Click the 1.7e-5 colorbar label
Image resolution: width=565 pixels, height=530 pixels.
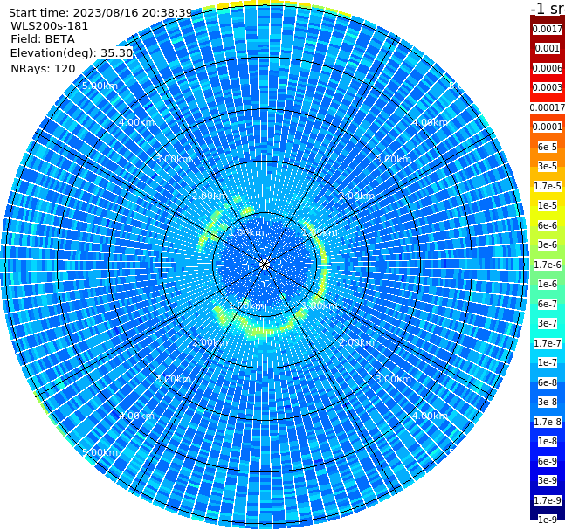(x=548, y=186)
